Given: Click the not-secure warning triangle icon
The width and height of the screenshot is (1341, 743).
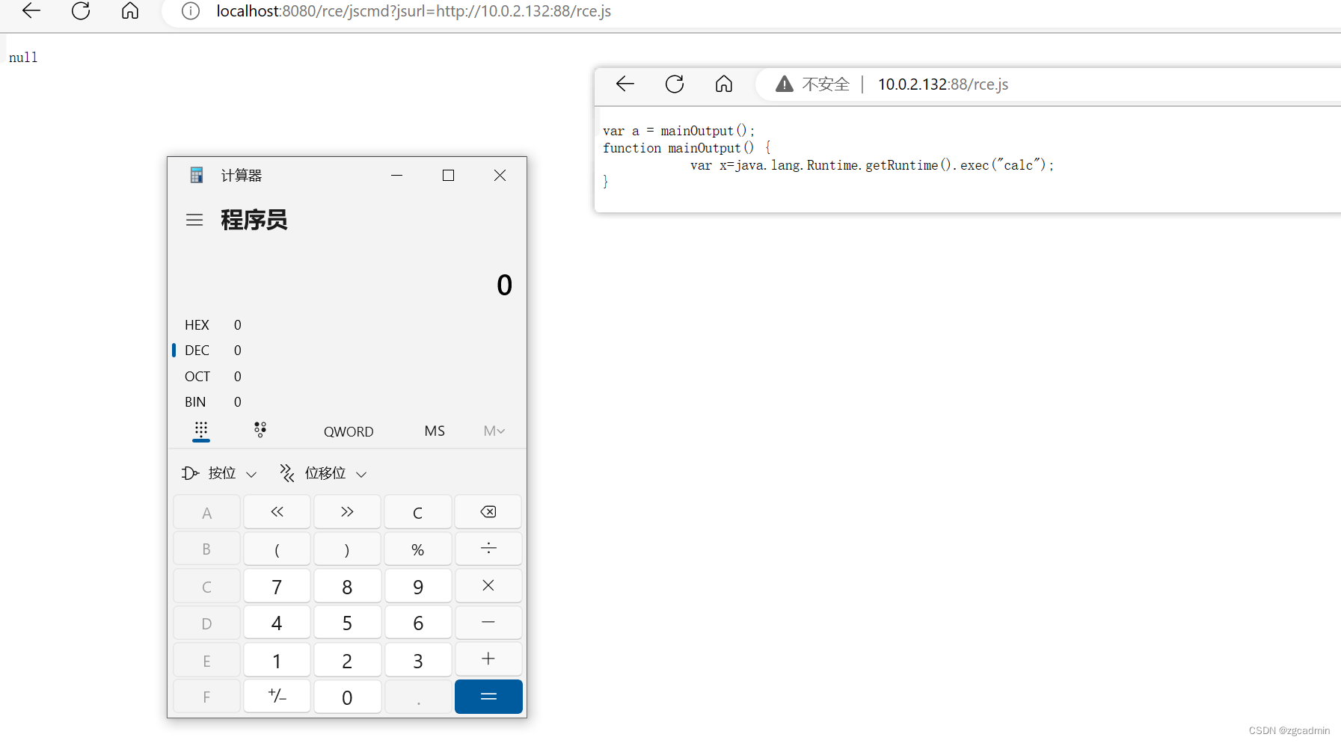Looking at the screenshot, I should [x=784, y=84].
